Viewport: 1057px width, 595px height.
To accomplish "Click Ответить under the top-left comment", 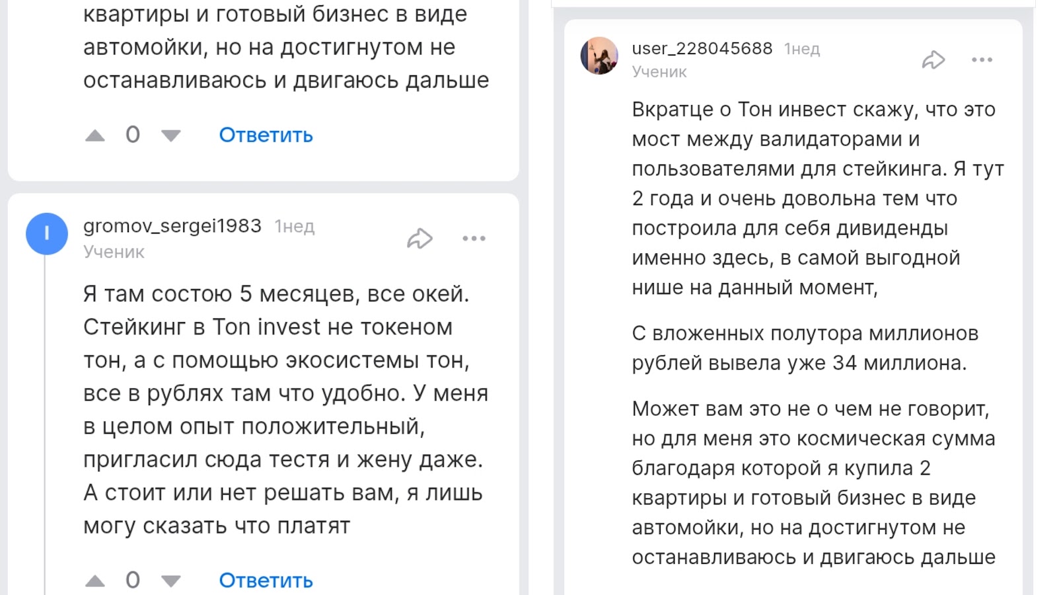I will click(266, 135).
